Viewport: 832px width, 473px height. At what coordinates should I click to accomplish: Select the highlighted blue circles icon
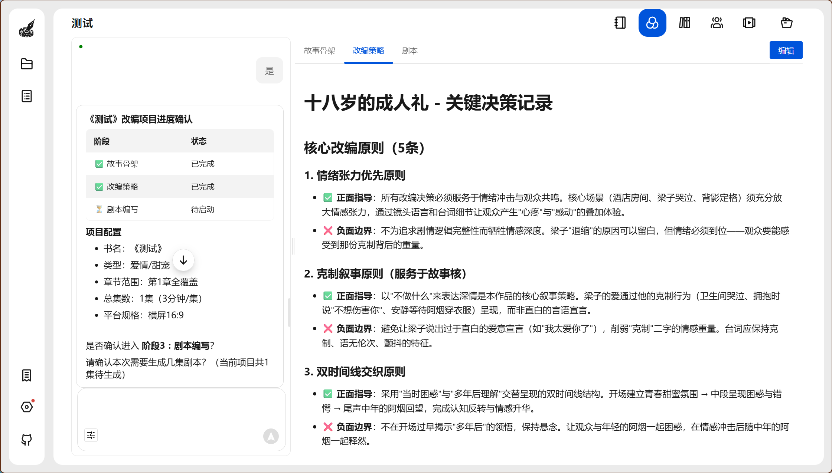tap(652, 23)
